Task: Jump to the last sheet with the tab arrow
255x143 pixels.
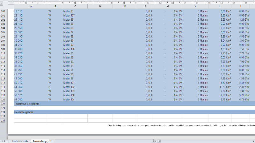Action: 7,141
